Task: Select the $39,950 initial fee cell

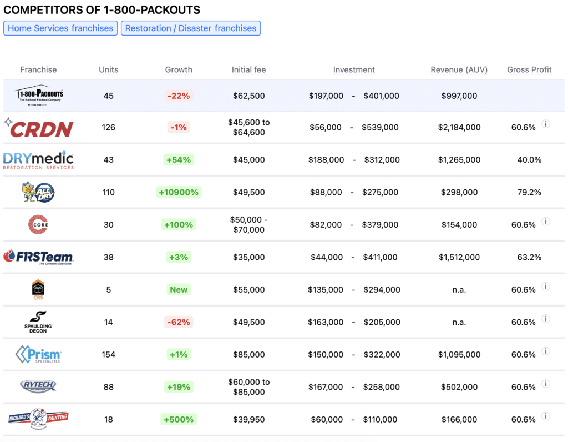Action: 249,420
